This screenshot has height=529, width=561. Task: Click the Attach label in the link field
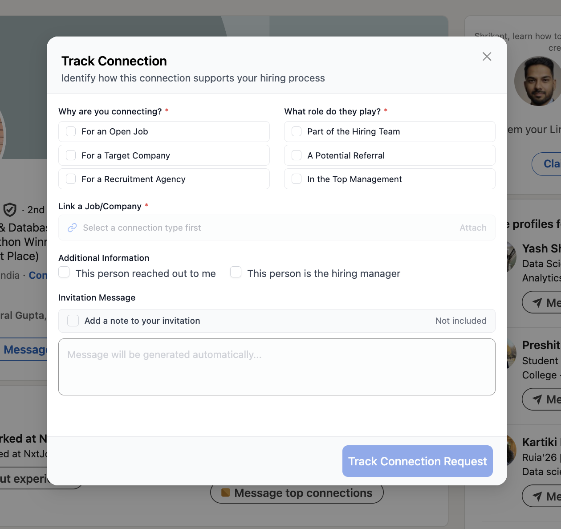[x=473, y=228]
